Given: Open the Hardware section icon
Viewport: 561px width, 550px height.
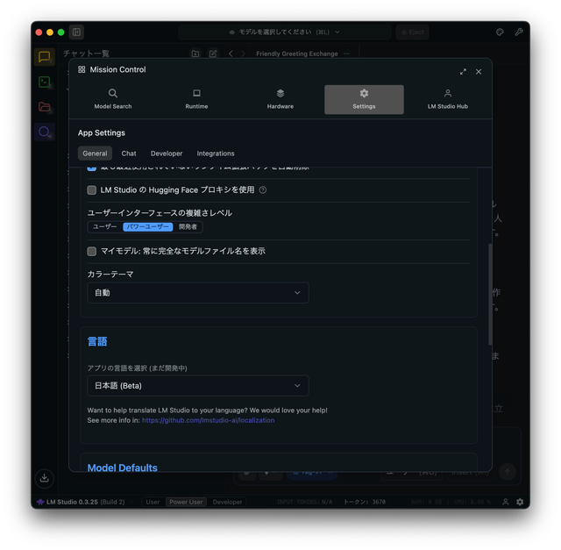Looking at the screenshot, I should [x=280, y=94].
